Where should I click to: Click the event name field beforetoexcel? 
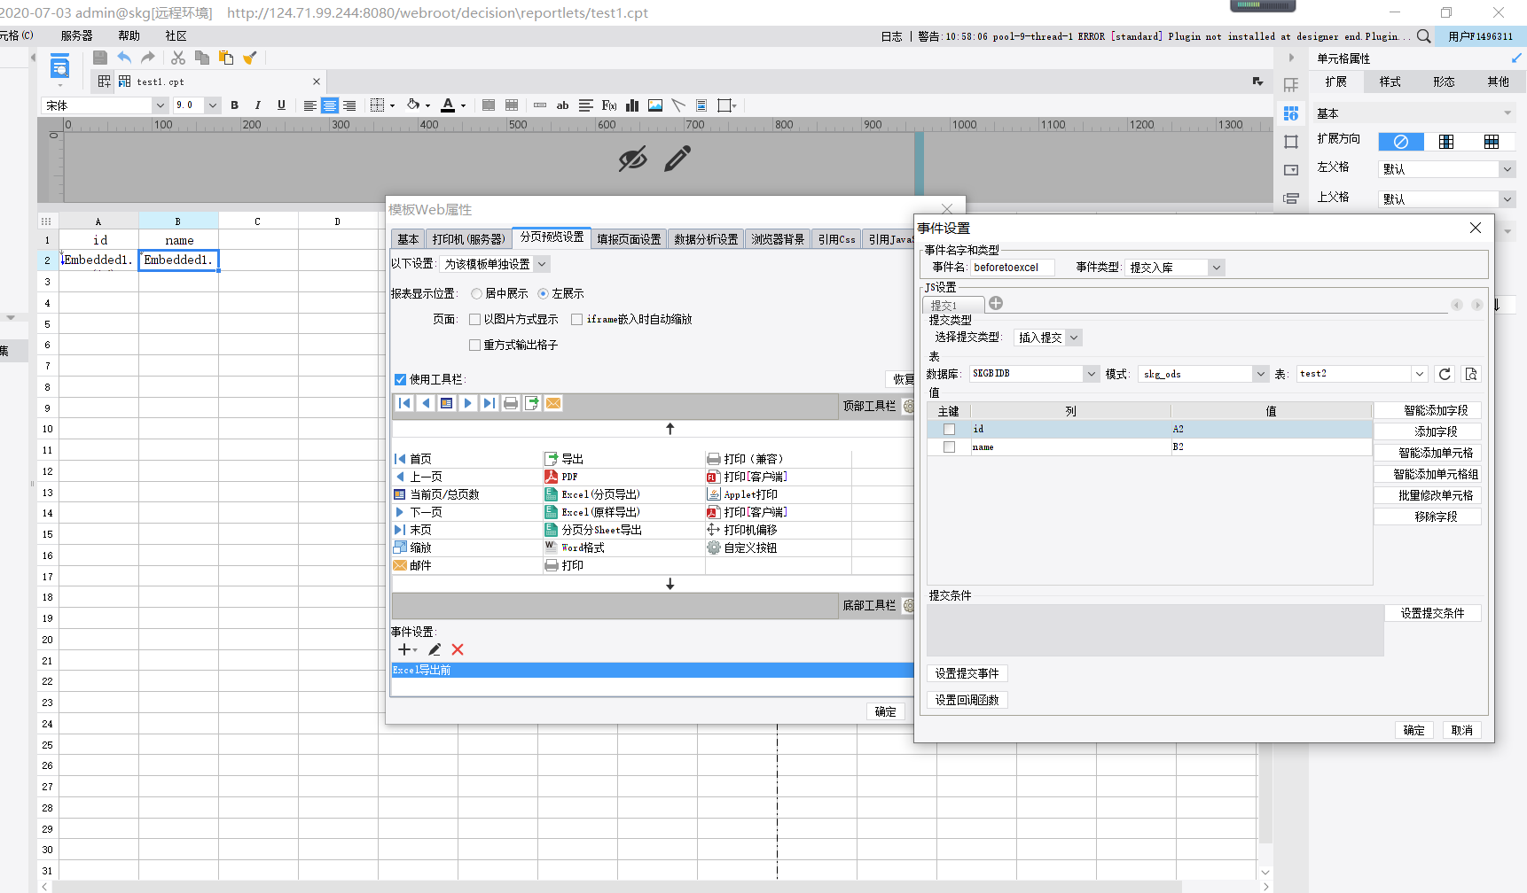click(x=1012, y=268)
